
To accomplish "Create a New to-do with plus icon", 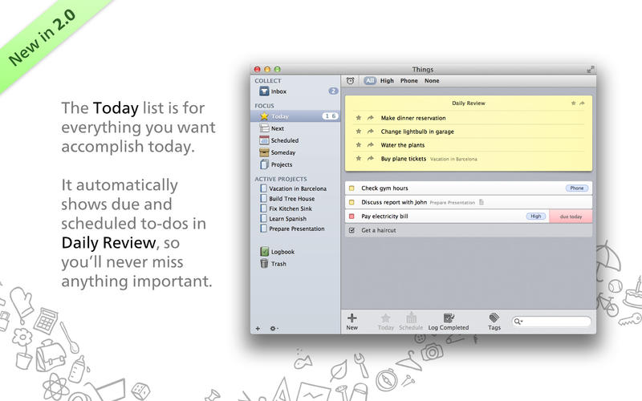I will (351, 322).
